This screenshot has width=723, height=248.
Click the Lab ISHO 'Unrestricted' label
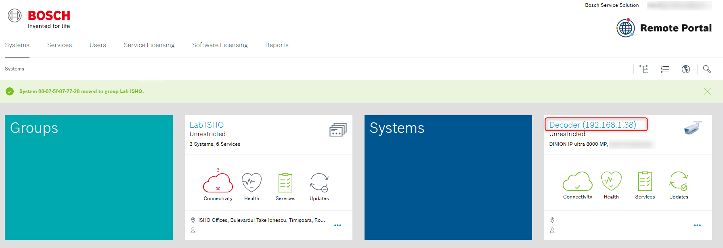[x=207, y=134]
